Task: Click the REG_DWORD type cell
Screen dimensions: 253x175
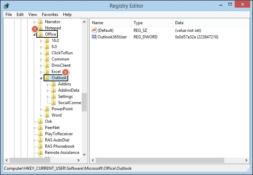Action: point(145,37)
